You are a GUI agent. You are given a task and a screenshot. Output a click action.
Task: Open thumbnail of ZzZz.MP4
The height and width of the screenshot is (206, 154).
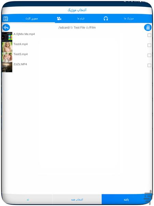pyautogui.click(x=7, y=67)
